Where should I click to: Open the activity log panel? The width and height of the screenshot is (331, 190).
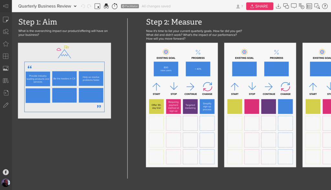tap(302, 6)
